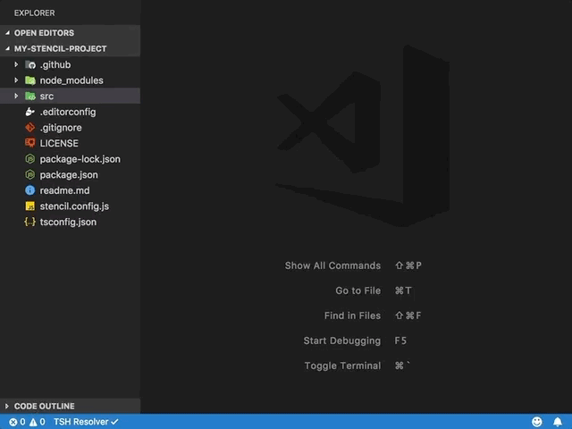The image size is (572, 429).
Task: Click the EXPLORER panel title
Action: (x=35, y=13)
